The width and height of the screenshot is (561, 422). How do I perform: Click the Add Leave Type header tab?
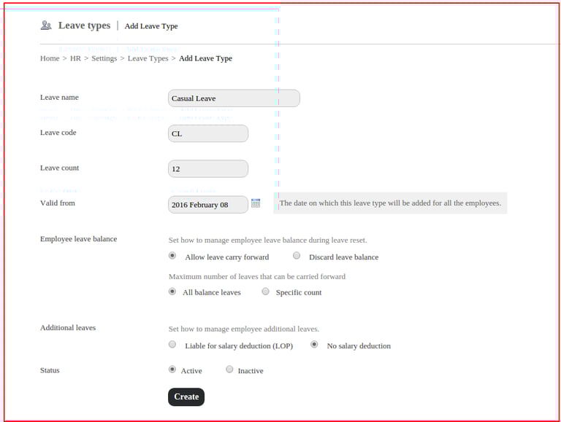(x=151, y=26)
